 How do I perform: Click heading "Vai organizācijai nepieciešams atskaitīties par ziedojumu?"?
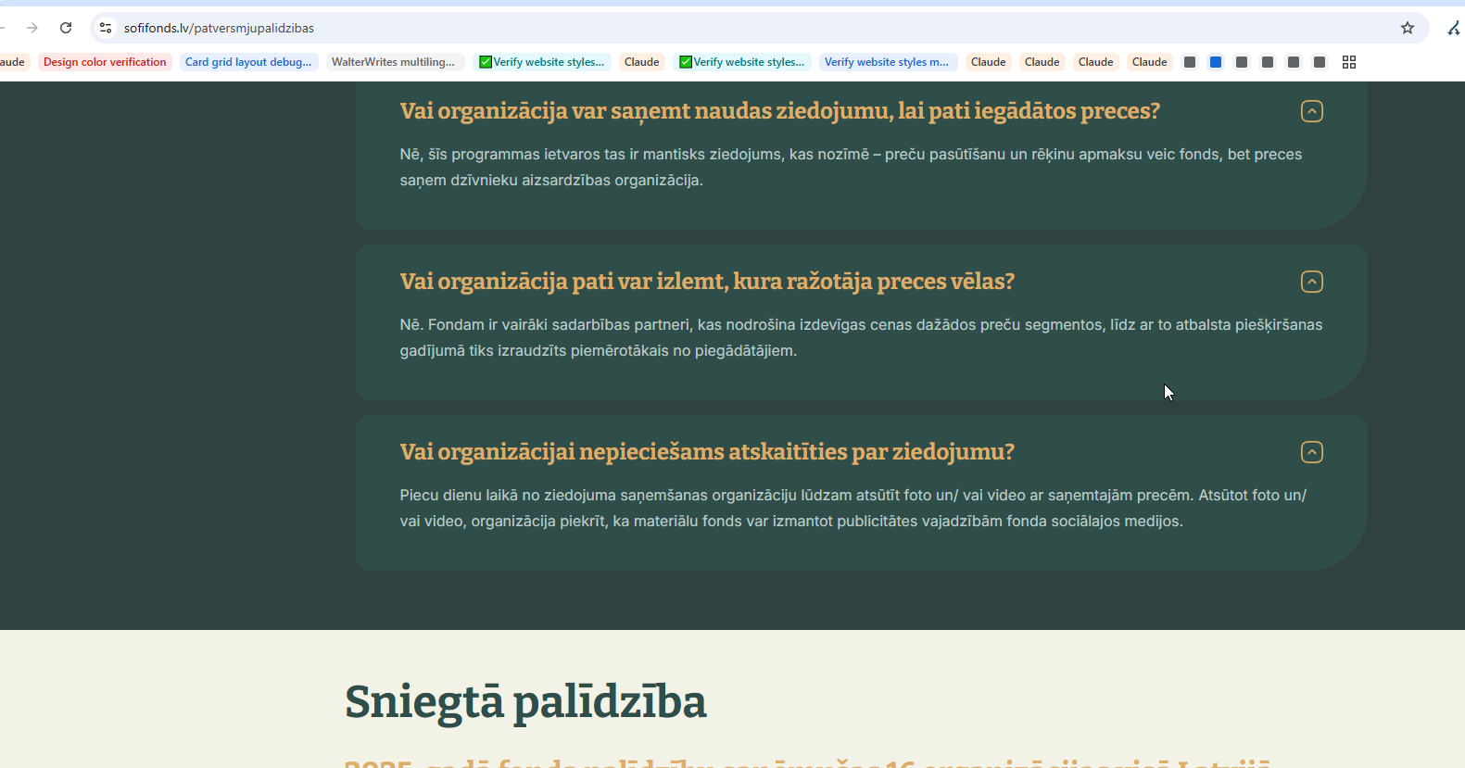pyautogui.click(x=707, y=452)
